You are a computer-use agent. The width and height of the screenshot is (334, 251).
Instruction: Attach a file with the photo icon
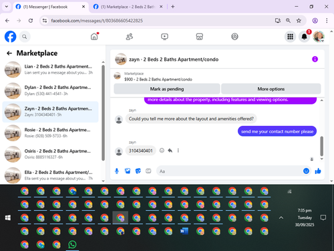[128, 171]
